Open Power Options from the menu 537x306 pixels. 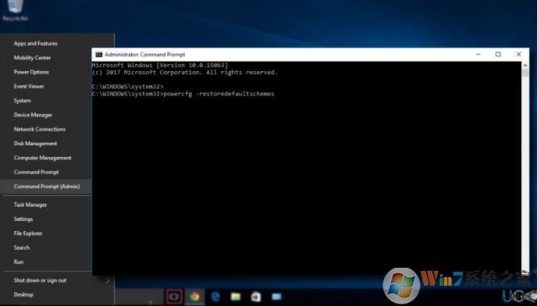(x=31, y=72)
